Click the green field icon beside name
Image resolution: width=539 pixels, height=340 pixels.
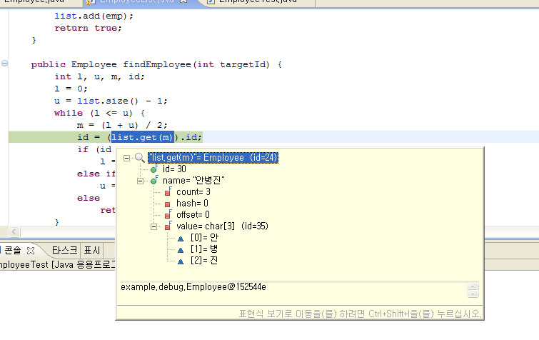click(x=154, y=180)
